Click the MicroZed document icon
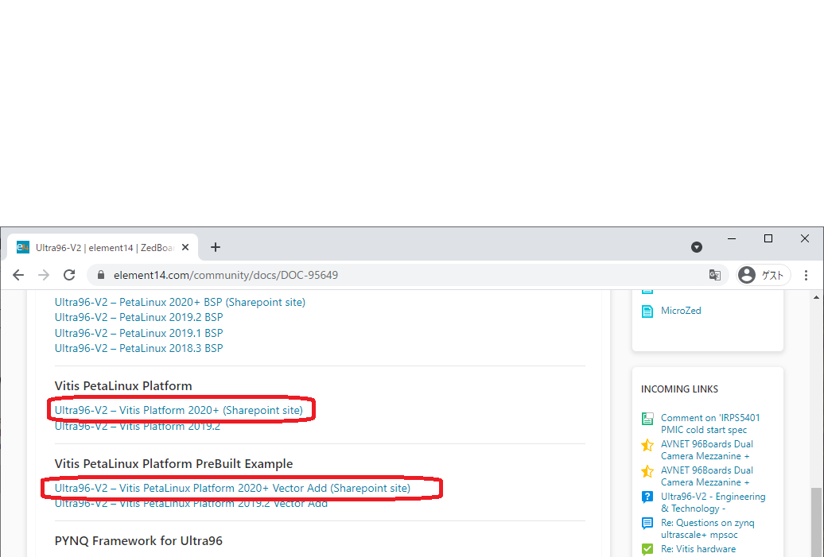Viewport: 824px width, 557px height. (x=647, y=311)
